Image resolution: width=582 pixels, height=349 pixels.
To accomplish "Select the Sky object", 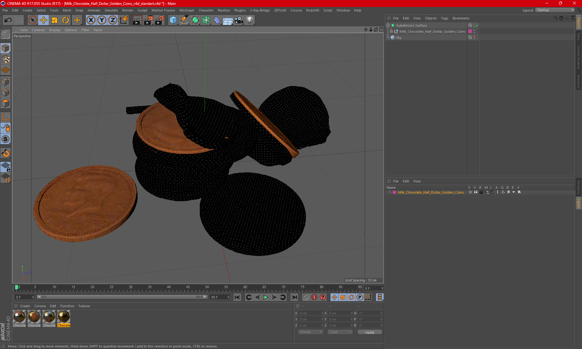I will pos(399,38).
